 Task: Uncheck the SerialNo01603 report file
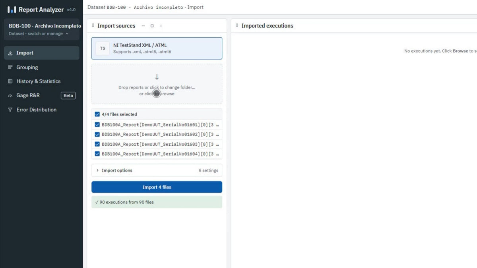pyautogui.click(x=97, y=144)
